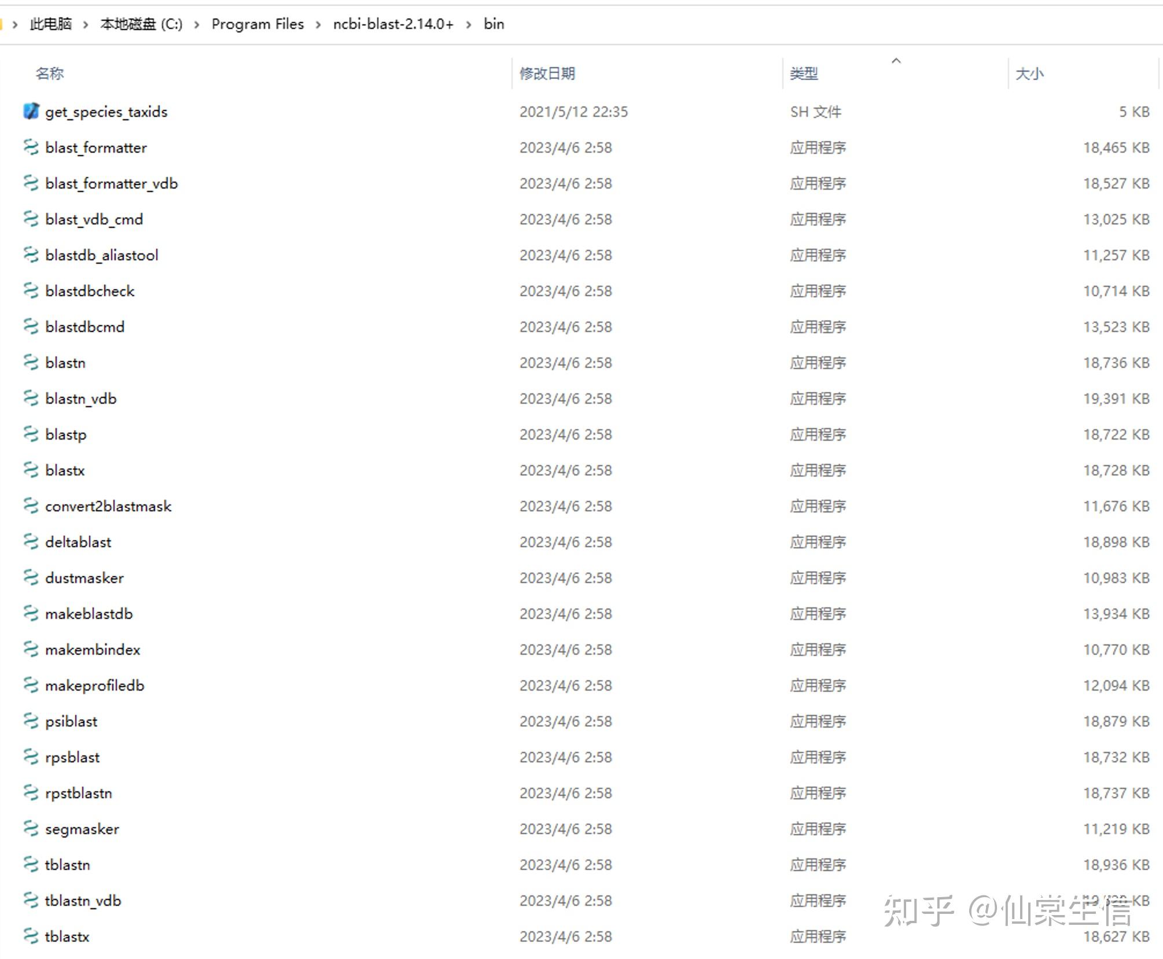Sort files by 名称 column header
Screen dimensions: 1163x959
click(x=50, y=73)
